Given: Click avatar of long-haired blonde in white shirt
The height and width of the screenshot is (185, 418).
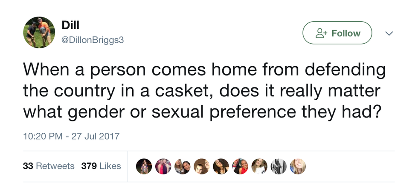Looking at the screenshot, I should (x=259, y=166).
